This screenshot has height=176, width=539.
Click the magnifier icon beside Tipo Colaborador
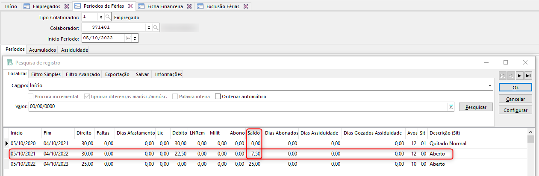point(108,17)
